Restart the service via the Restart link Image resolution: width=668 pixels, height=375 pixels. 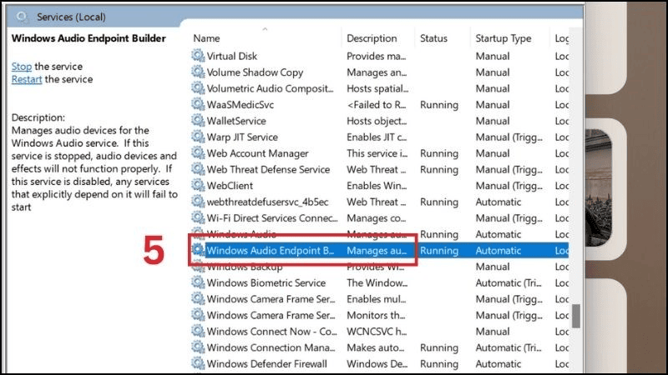(27, 79)
